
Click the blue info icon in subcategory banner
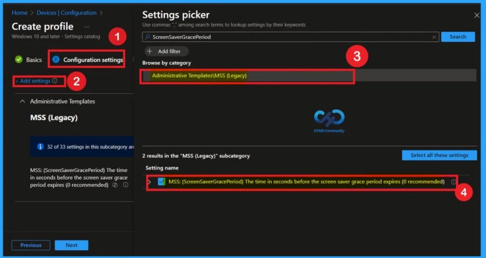(40, 147)
